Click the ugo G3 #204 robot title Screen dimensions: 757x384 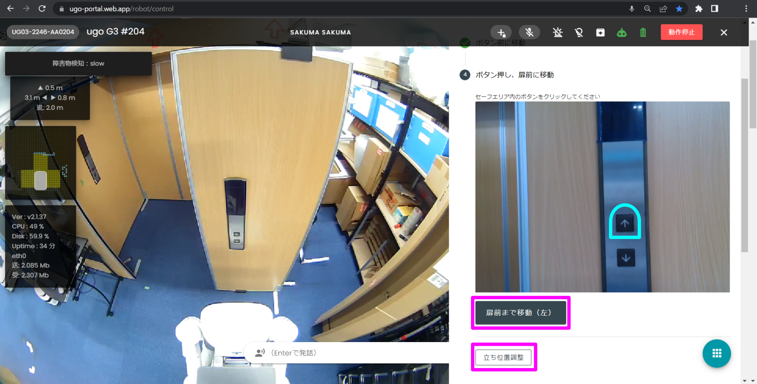tap(115, 31)
